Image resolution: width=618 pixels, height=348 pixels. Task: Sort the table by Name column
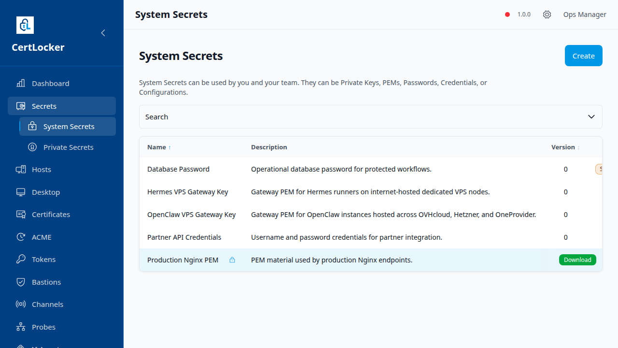[x=159, y=147]
